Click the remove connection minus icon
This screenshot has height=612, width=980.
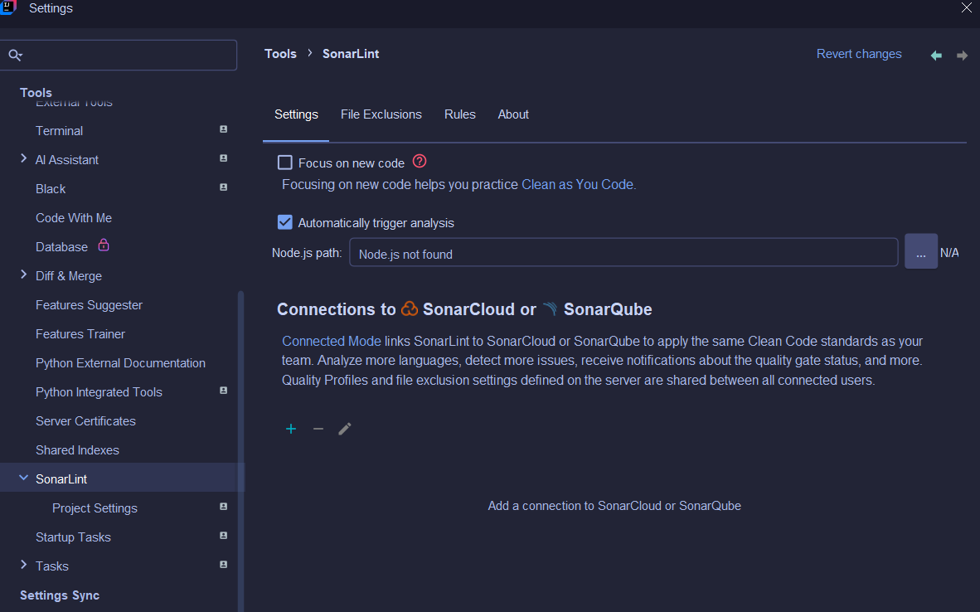click(318, 429)
